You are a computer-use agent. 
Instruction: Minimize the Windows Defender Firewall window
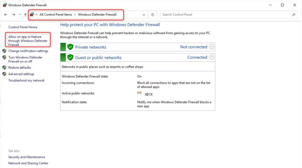click(270, 5)
